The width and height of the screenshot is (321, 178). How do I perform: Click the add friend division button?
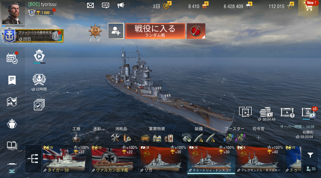pyautogui.click(x=116, y=31)
